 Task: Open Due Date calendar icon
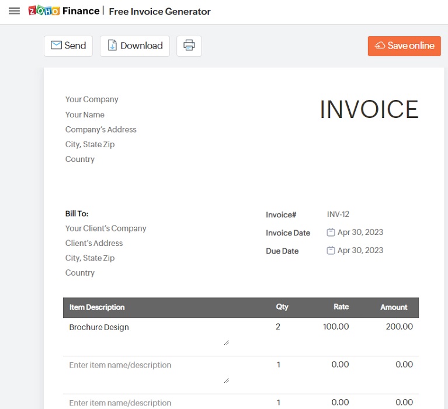pyautogui.click(x=331, y=251)
